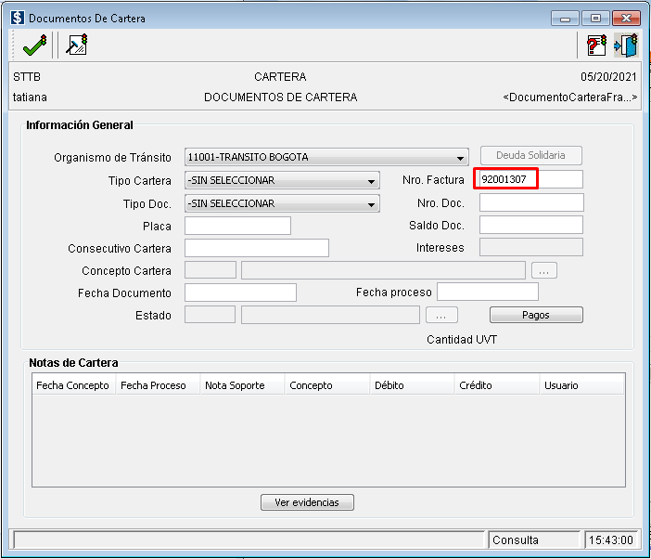Click the Débito column header
The image size is (651, 559).
pyautogui.click(x=389, y=385)
